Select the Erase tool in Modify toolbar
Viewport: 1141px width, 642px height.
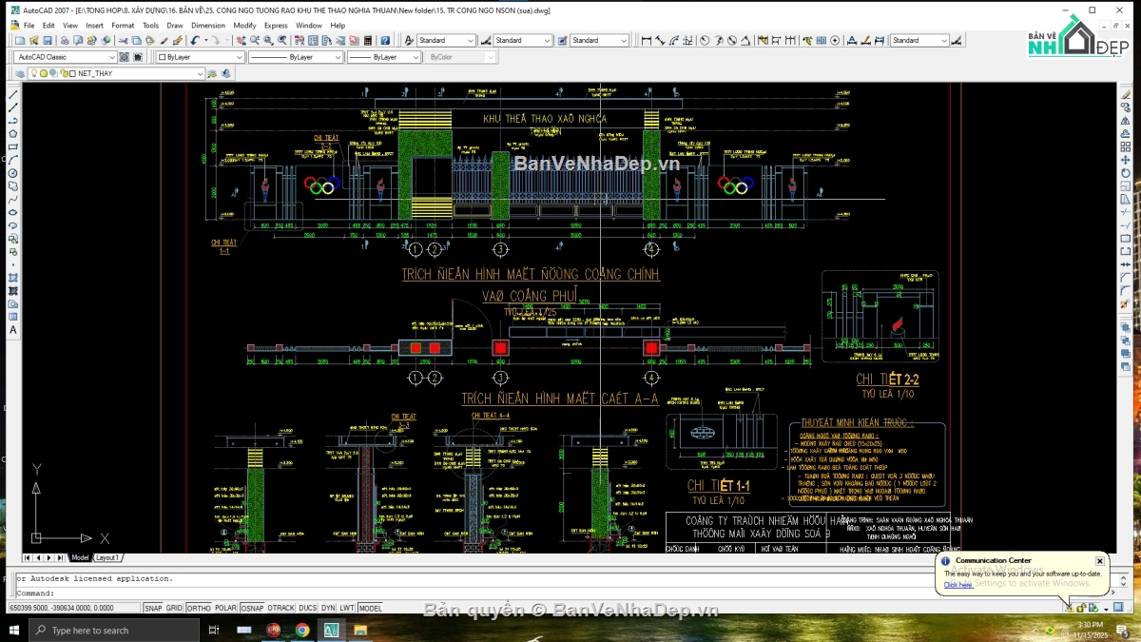(x=1125, y=95)
